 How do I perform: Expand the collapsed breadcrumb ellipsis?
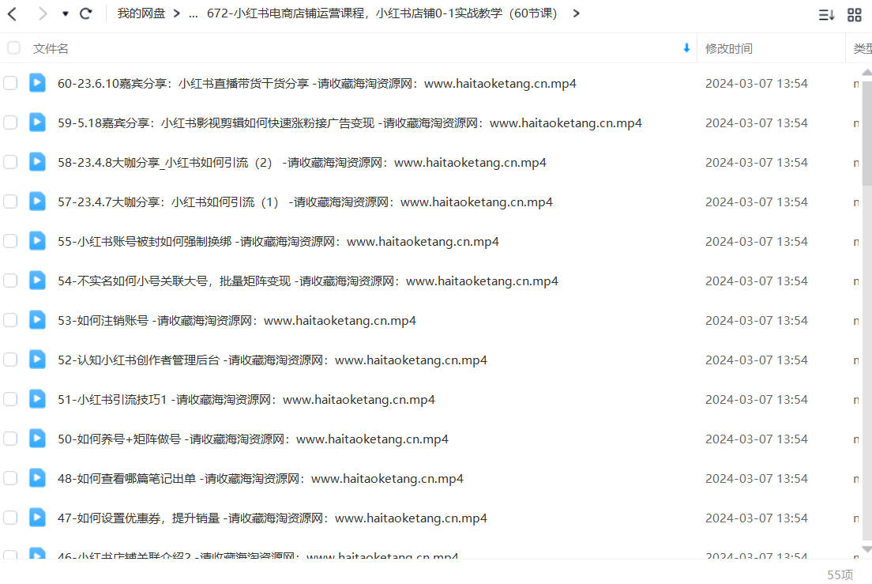pyautogui.click(x=193, y=14)
